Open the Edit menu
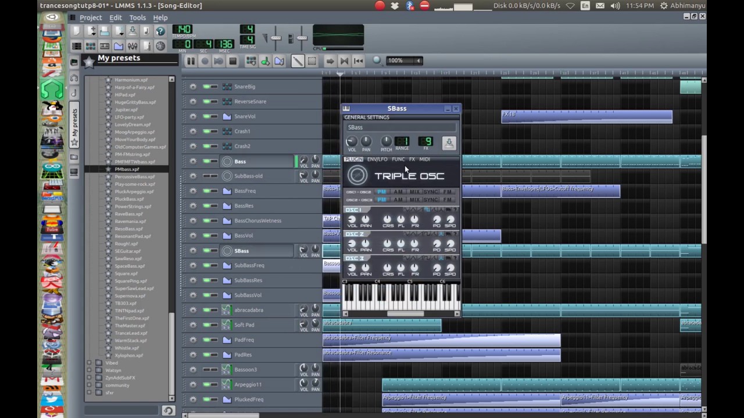Image resolution: width=744 pixels, height=418 pixels. click(116, 18)
